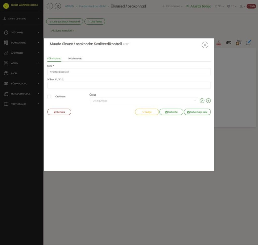
Task: Click the ADMIN sliders icon
Action: (x=6, y=63)
